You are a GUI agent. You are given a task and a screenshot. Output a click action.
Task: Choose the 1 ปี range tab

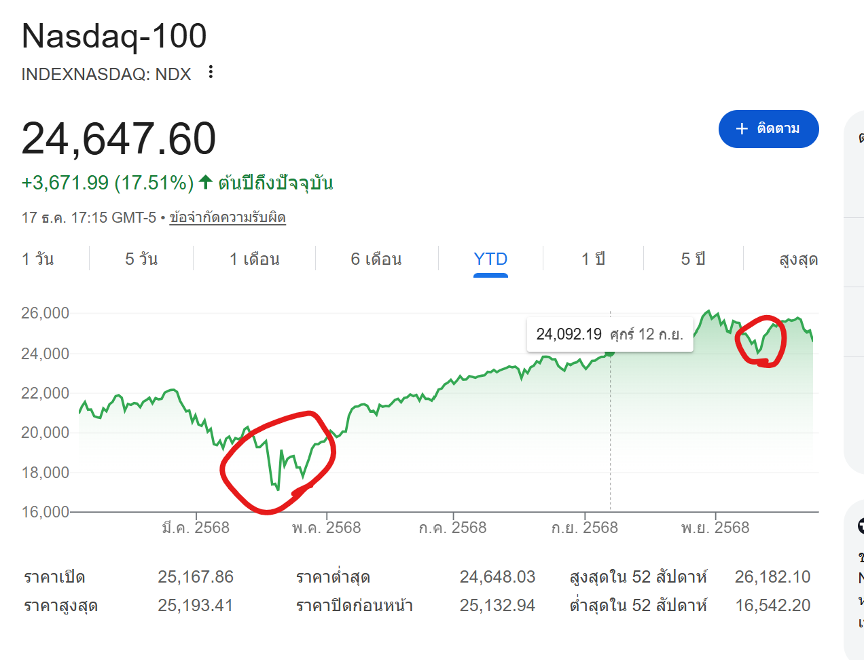(x=593, y=259)
